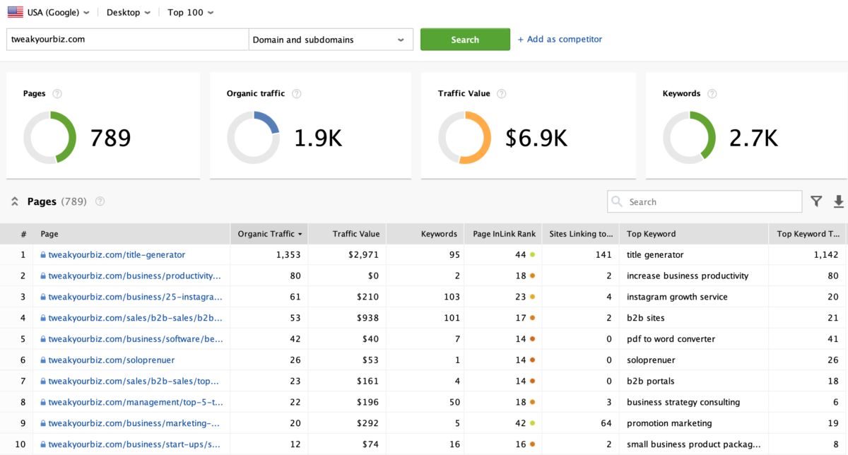
Task: Click 'instagram growth service' keyword cell
Action: point(677,297)
